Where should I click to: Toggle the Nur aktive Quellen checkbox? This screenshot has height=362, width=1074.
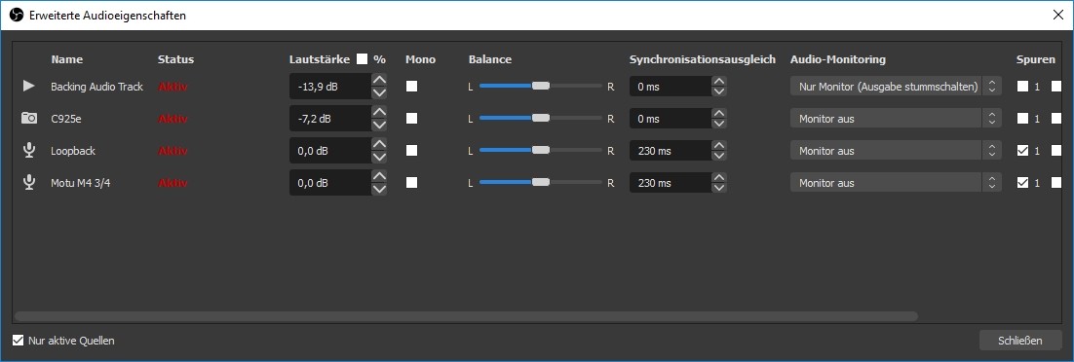tap(18, 340)
